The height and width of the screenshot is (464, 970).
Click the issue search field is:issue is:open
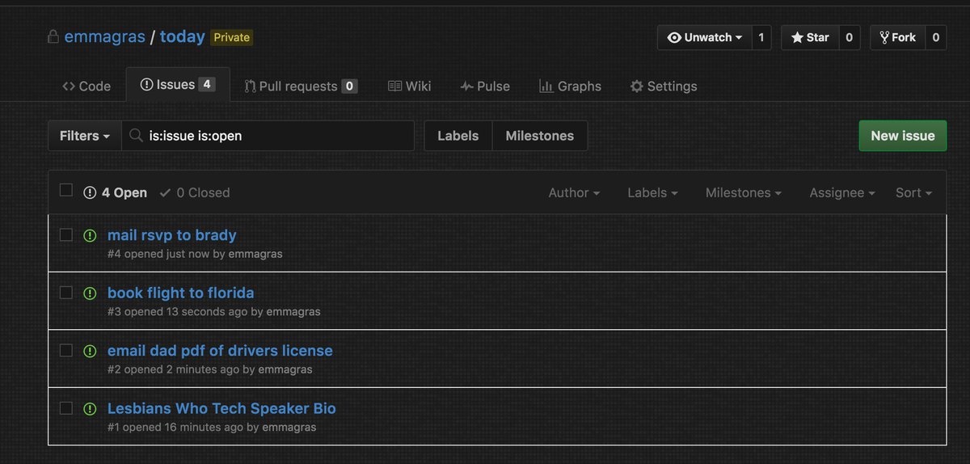268,136
